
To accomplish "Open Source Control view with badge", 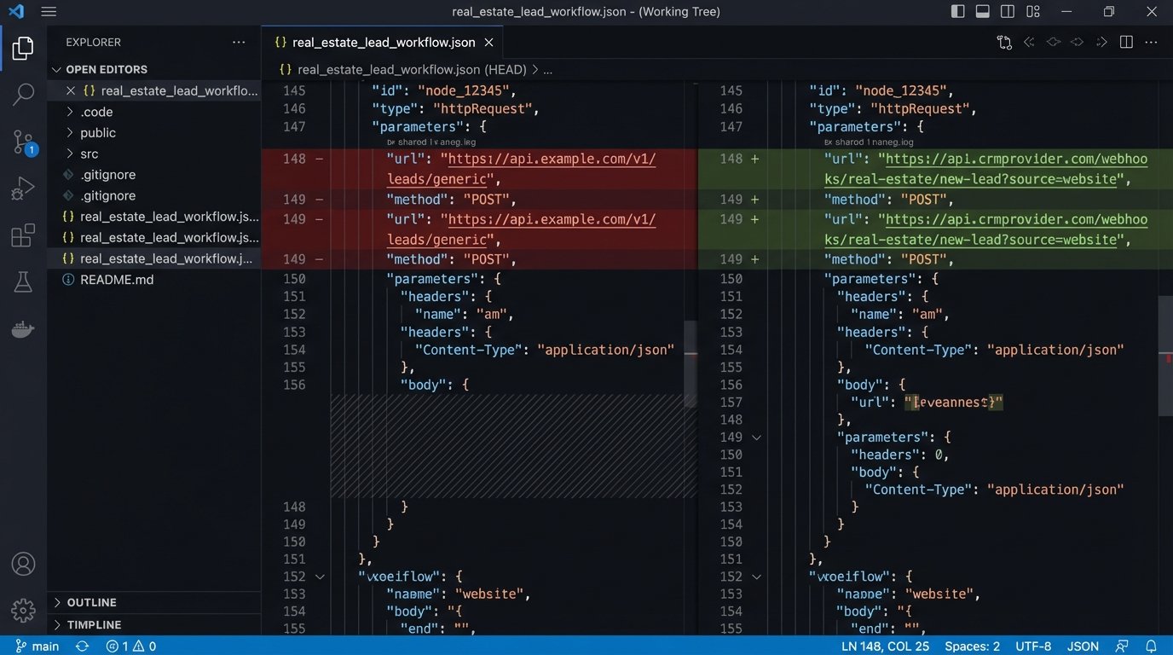I will [23, 142].
